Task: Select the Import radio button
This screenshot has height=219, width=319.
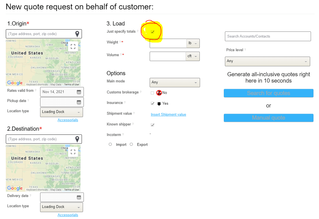Action: 110,144
